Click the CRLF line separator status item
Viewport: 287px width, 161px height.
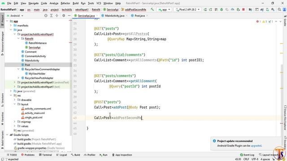coord(246,159)
